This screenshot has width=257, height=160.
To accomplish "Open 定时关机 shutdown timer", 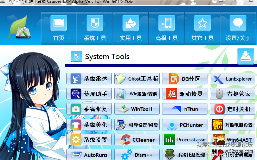I will 233,109.
